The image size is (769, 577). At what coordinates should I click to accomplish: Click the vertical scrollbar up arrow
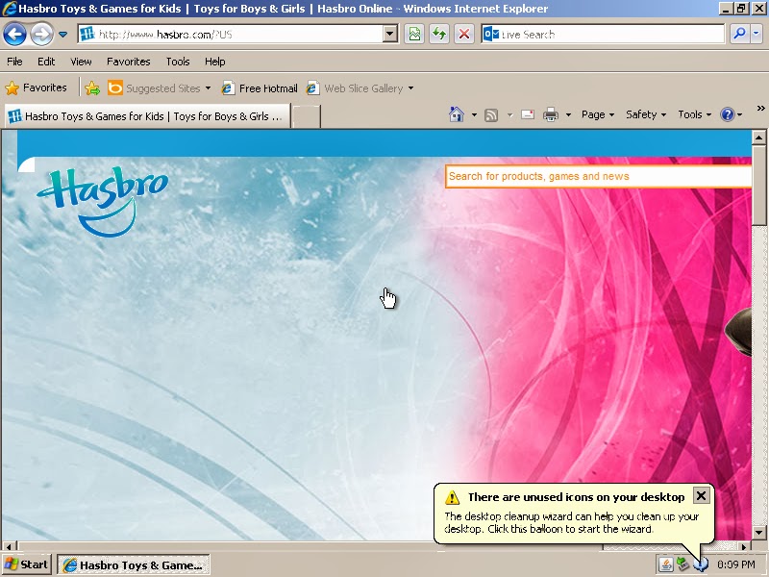pyautogui.click(x=758, y=138)
